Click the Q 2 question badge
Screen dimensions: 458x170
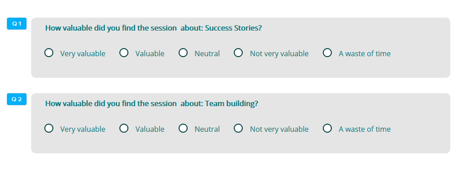17,99
